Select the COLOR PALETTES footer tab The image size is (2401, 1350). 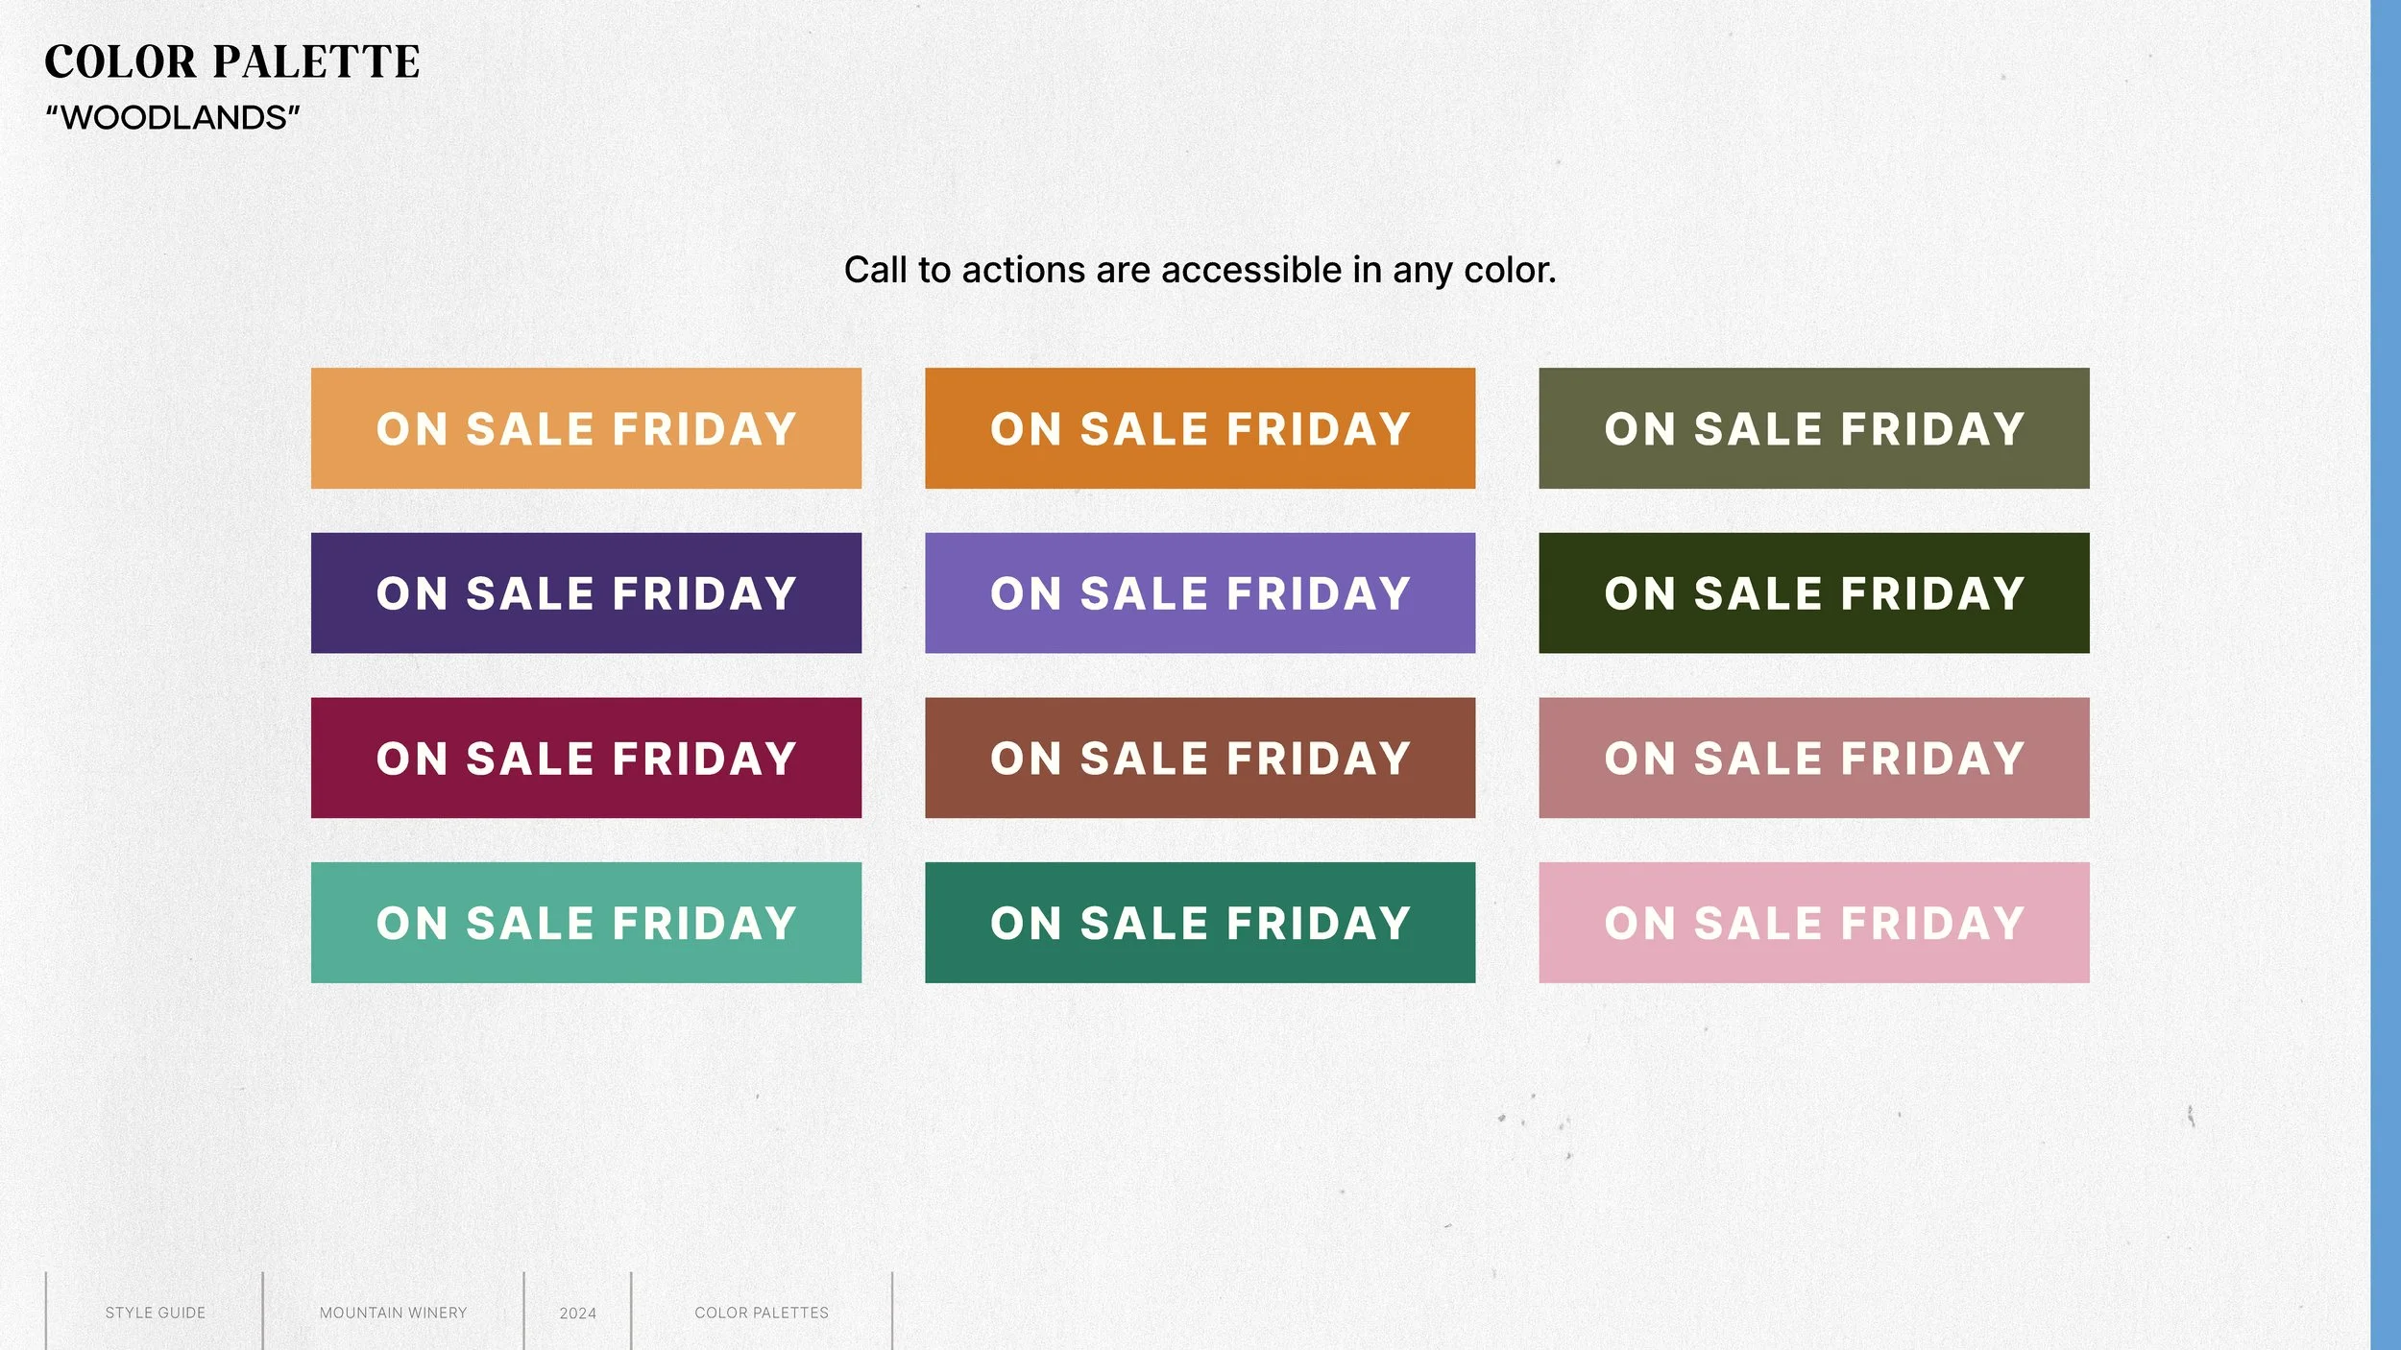[762, 1313]
